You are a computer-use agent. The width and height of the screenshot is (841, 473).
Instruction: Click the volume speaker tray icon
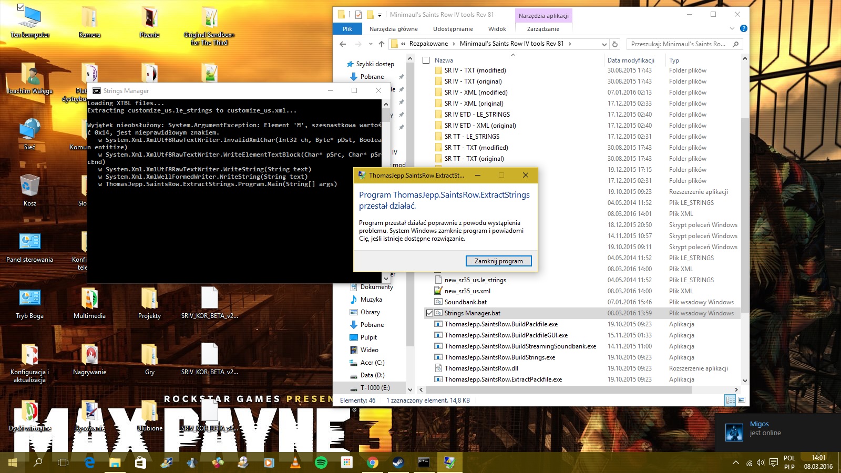pos(761,462)
